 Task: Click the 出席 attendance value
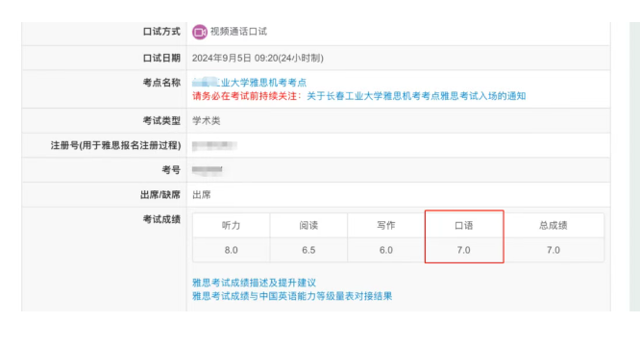click(202, 195)
